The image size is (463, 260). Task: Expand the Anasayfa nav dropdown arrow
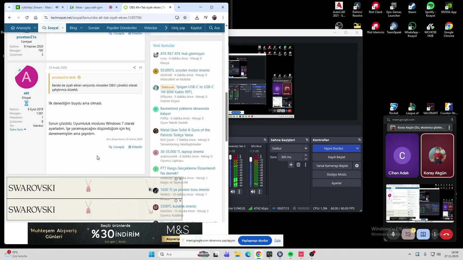(x=35, y=28)
